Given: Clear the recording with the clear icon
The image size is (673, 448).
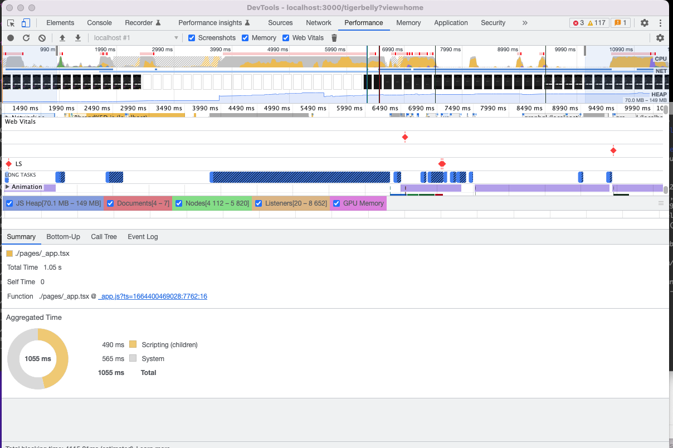Looking at the screenshot, I should (42, 38).
